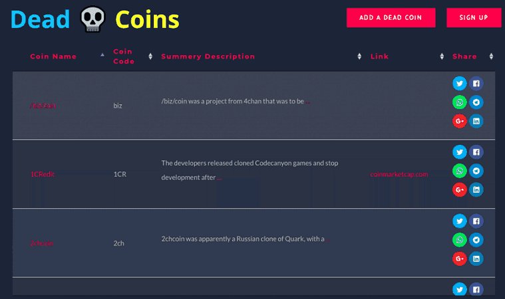Expand the truncated 2chcoin description ellipsis
Viewport: 505px width, 299px height.
coord(328,240)
